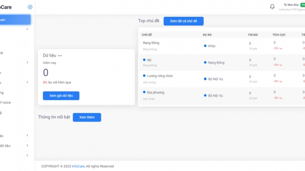Click the 'Top chủ đề' heading
Screen dimensions: 305x171
pyautogui.click(x=148, y=21)
